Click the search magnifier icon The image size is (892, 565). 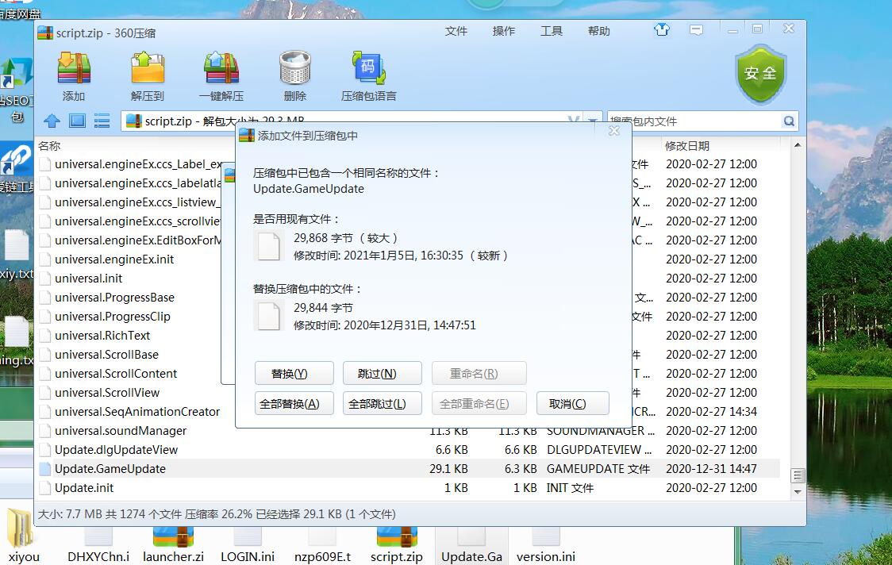(x=789, y=121)
